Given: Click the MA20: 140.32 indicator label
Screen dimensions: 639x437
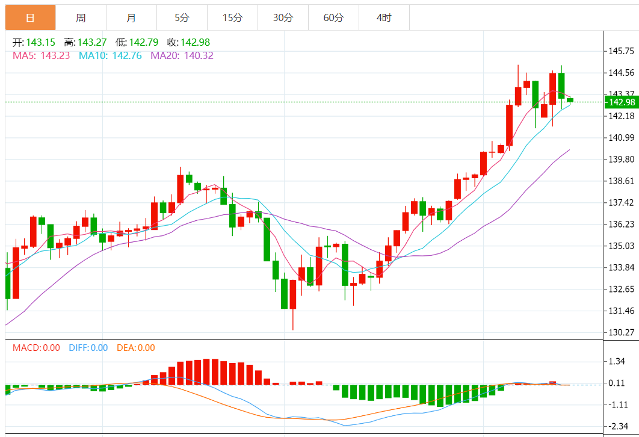Looking at the screenshot, I should click(182, 55).
